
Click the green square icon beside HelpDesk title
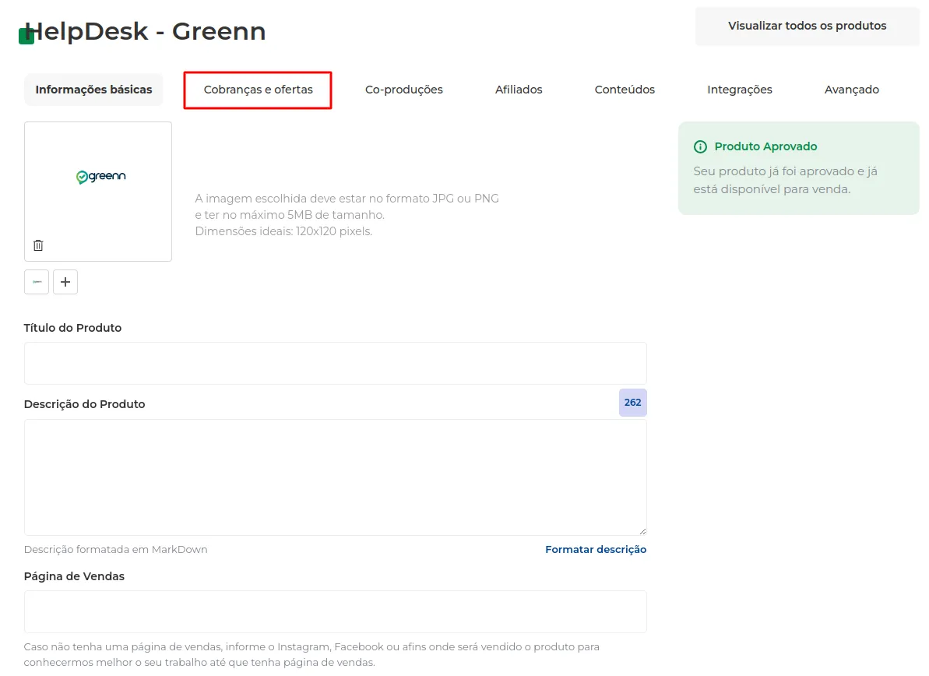26,36
